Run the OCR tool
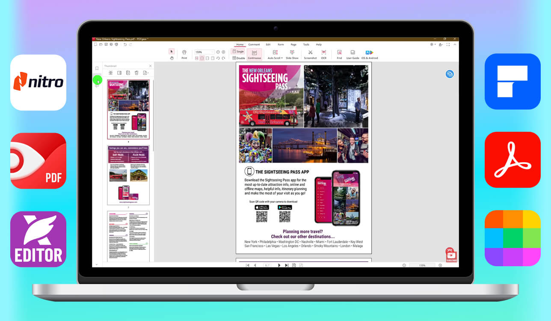The height and width of the screenshot is (321, 551). (x=324, y=54)
